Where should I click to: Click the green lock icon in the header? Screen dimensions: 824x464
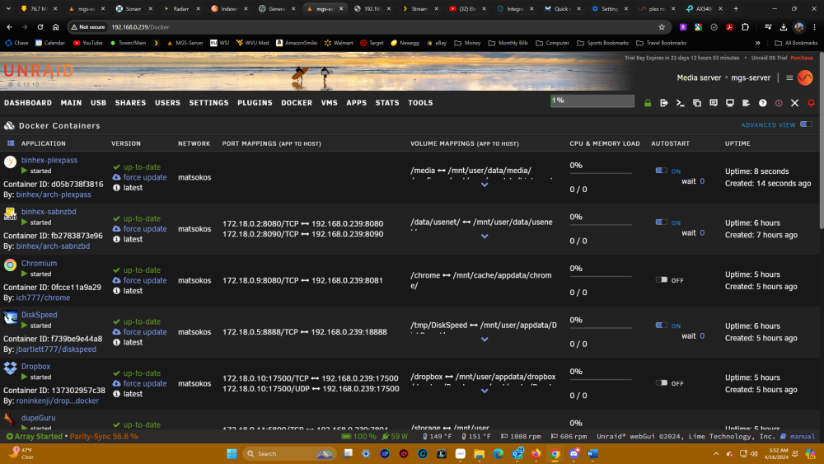point(648,103)
